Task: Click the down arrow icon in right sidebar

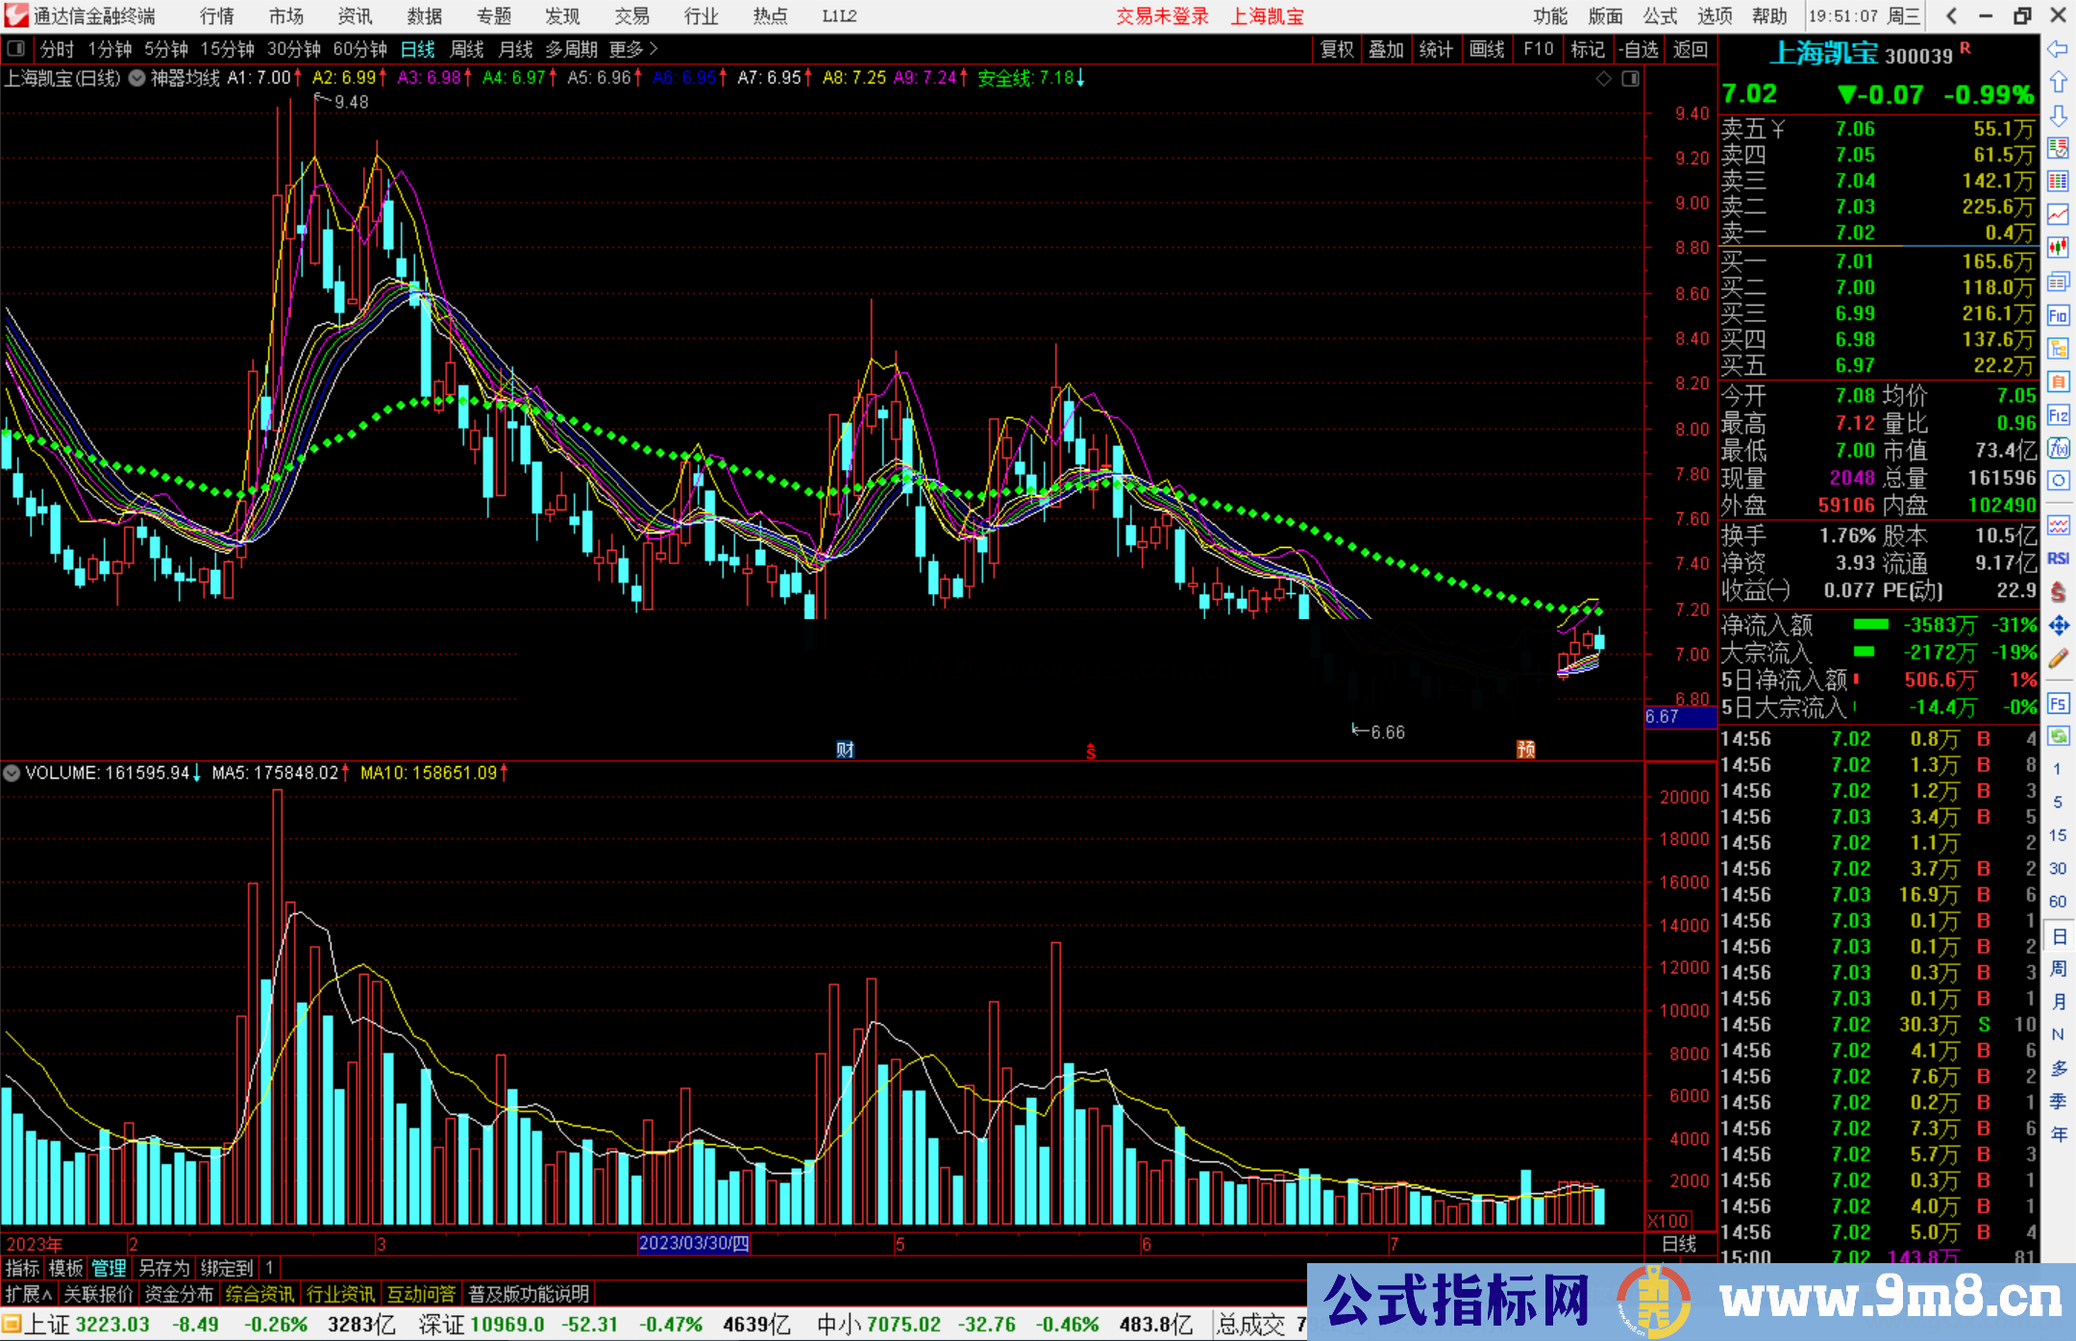Action: point(2058,115)
